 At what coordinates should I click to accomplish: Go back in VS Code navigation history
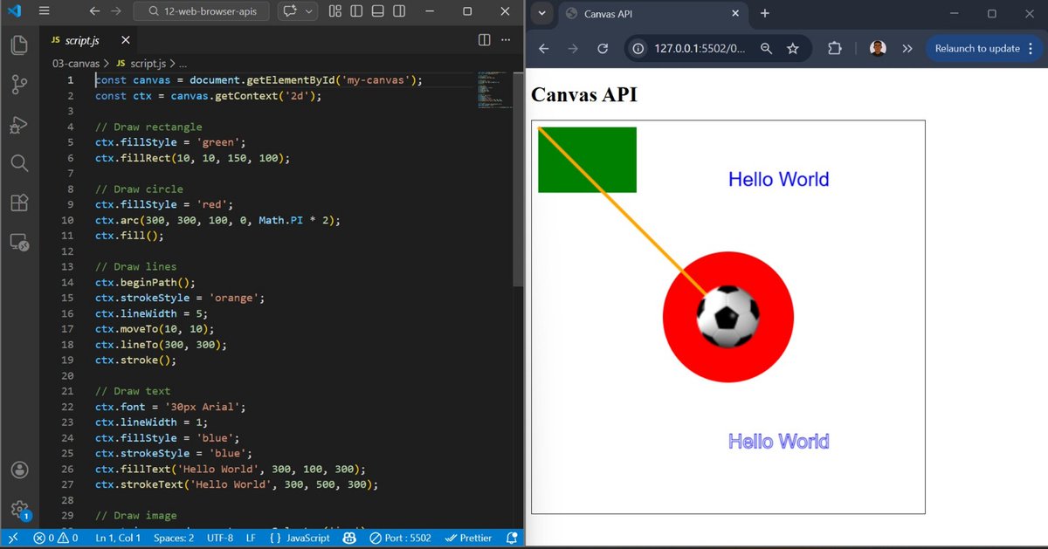pyautogui.click(x=94, y=11)
